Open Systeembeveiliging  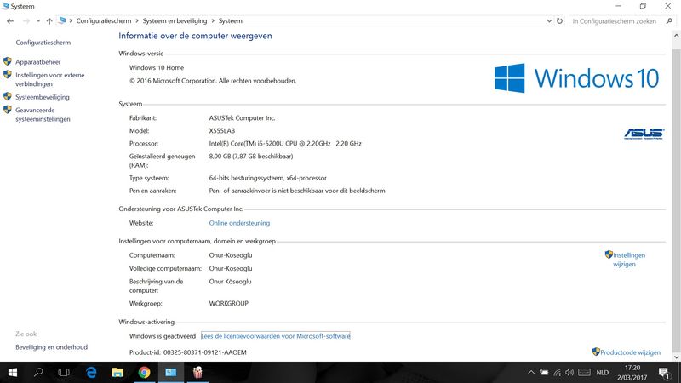(42, 97)
